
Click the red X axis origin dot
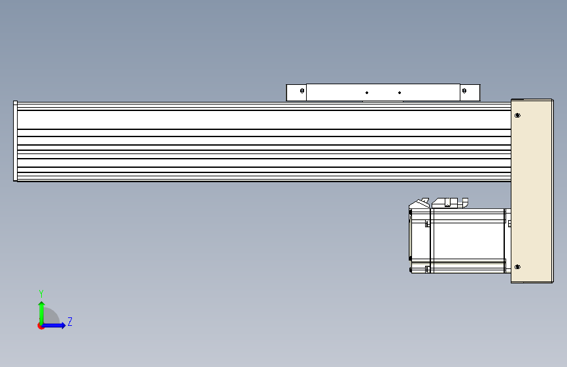(41, 326)
